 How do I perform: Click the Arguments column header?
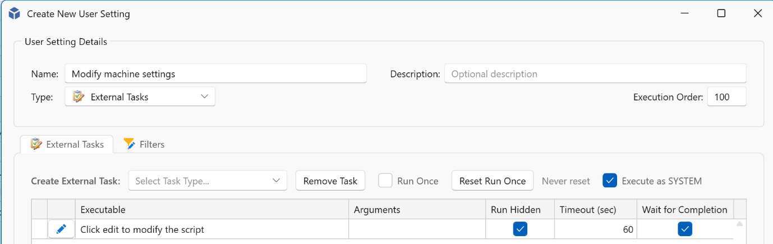tap(417, 209)
